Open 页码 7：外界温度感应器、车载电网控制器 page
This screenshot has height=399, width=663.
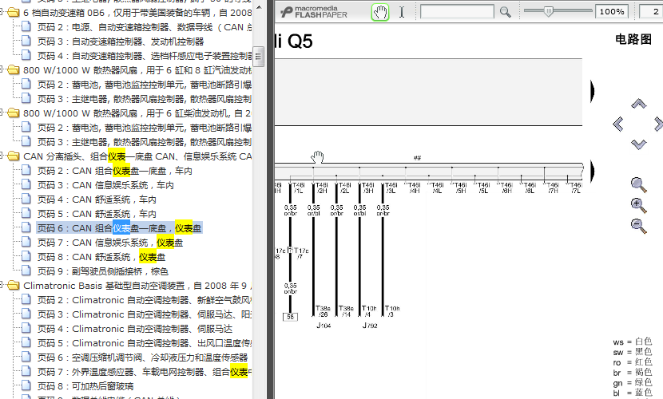tap(145, 372)
